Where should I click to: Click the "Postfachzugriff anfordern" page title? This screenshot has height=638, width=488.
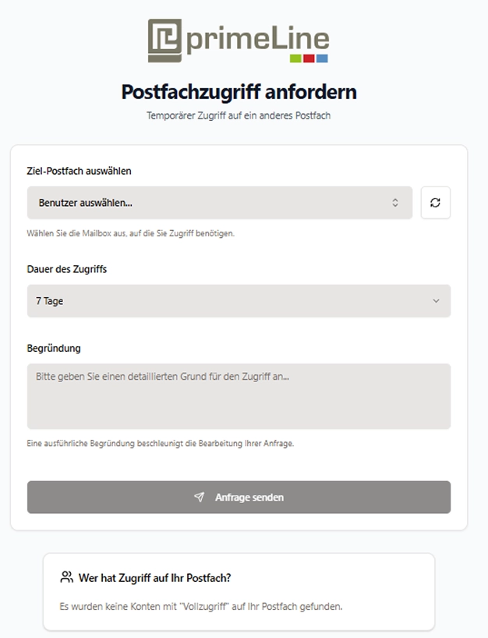click(237, 91)
